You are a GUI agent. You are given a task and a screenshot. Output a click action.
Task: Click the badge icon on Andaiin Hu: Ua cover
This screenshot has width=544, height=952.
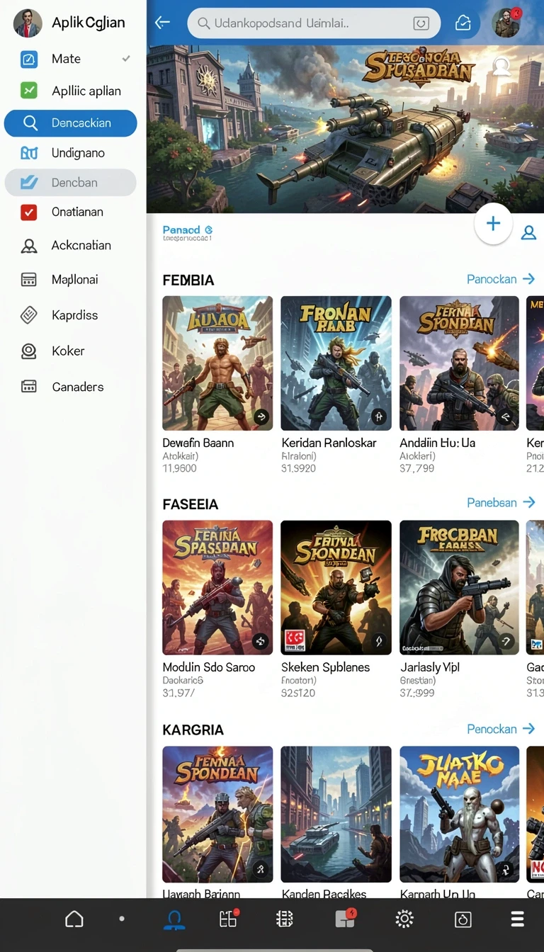[x=506, y=417]
